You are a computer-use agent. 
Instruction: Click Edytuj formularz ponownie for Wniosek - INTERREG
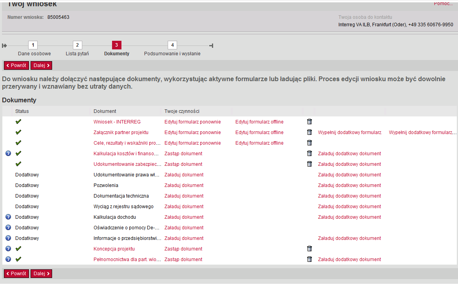coord(192,122)
